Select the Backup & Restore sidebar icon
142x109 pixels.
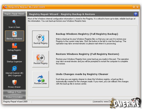coord(14,34)
